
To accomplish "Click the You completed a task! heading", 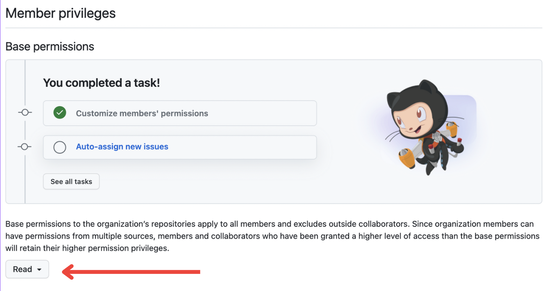I will (x=101, y=83).
